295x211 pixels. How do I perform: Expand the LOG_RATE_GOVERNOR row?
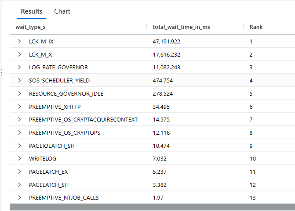coord(19,67)
